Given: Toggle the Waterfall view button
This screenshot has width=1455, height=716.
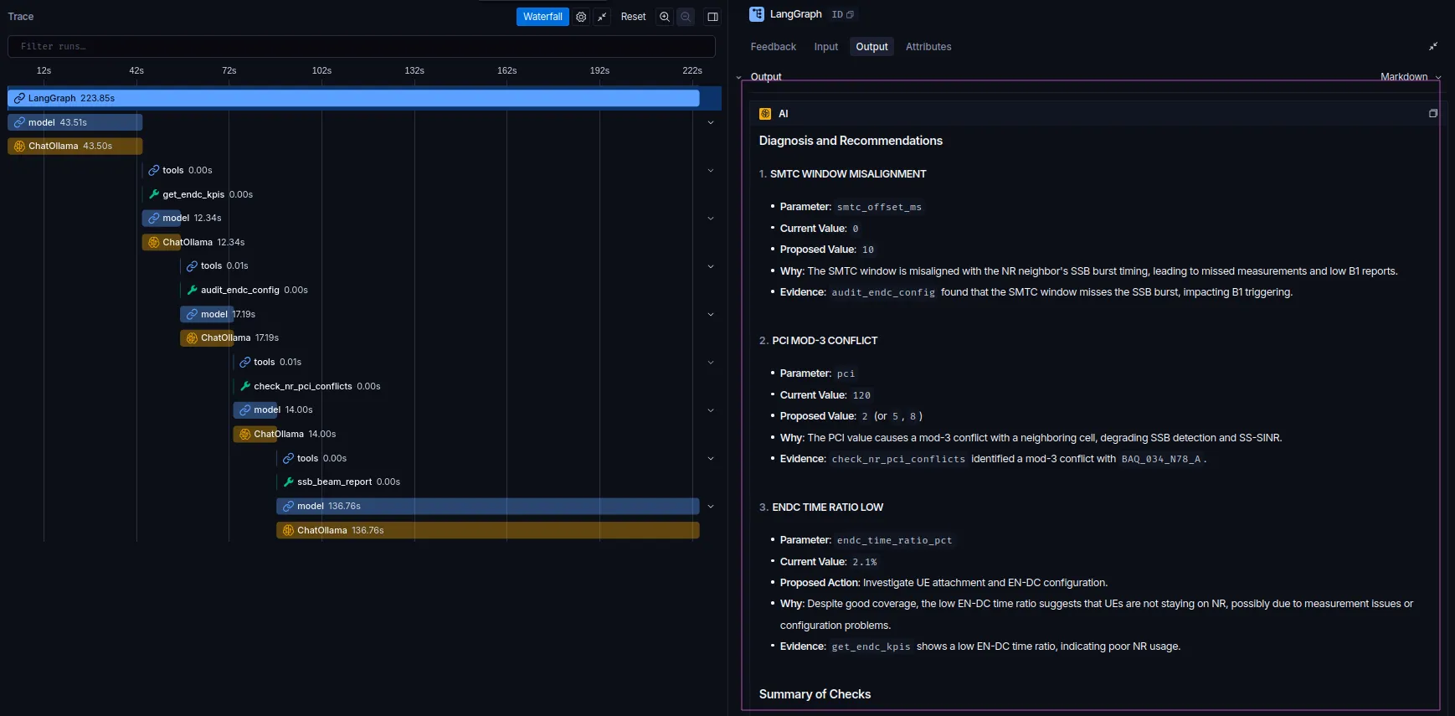Looking at the screenshot, I should (542, 17).
